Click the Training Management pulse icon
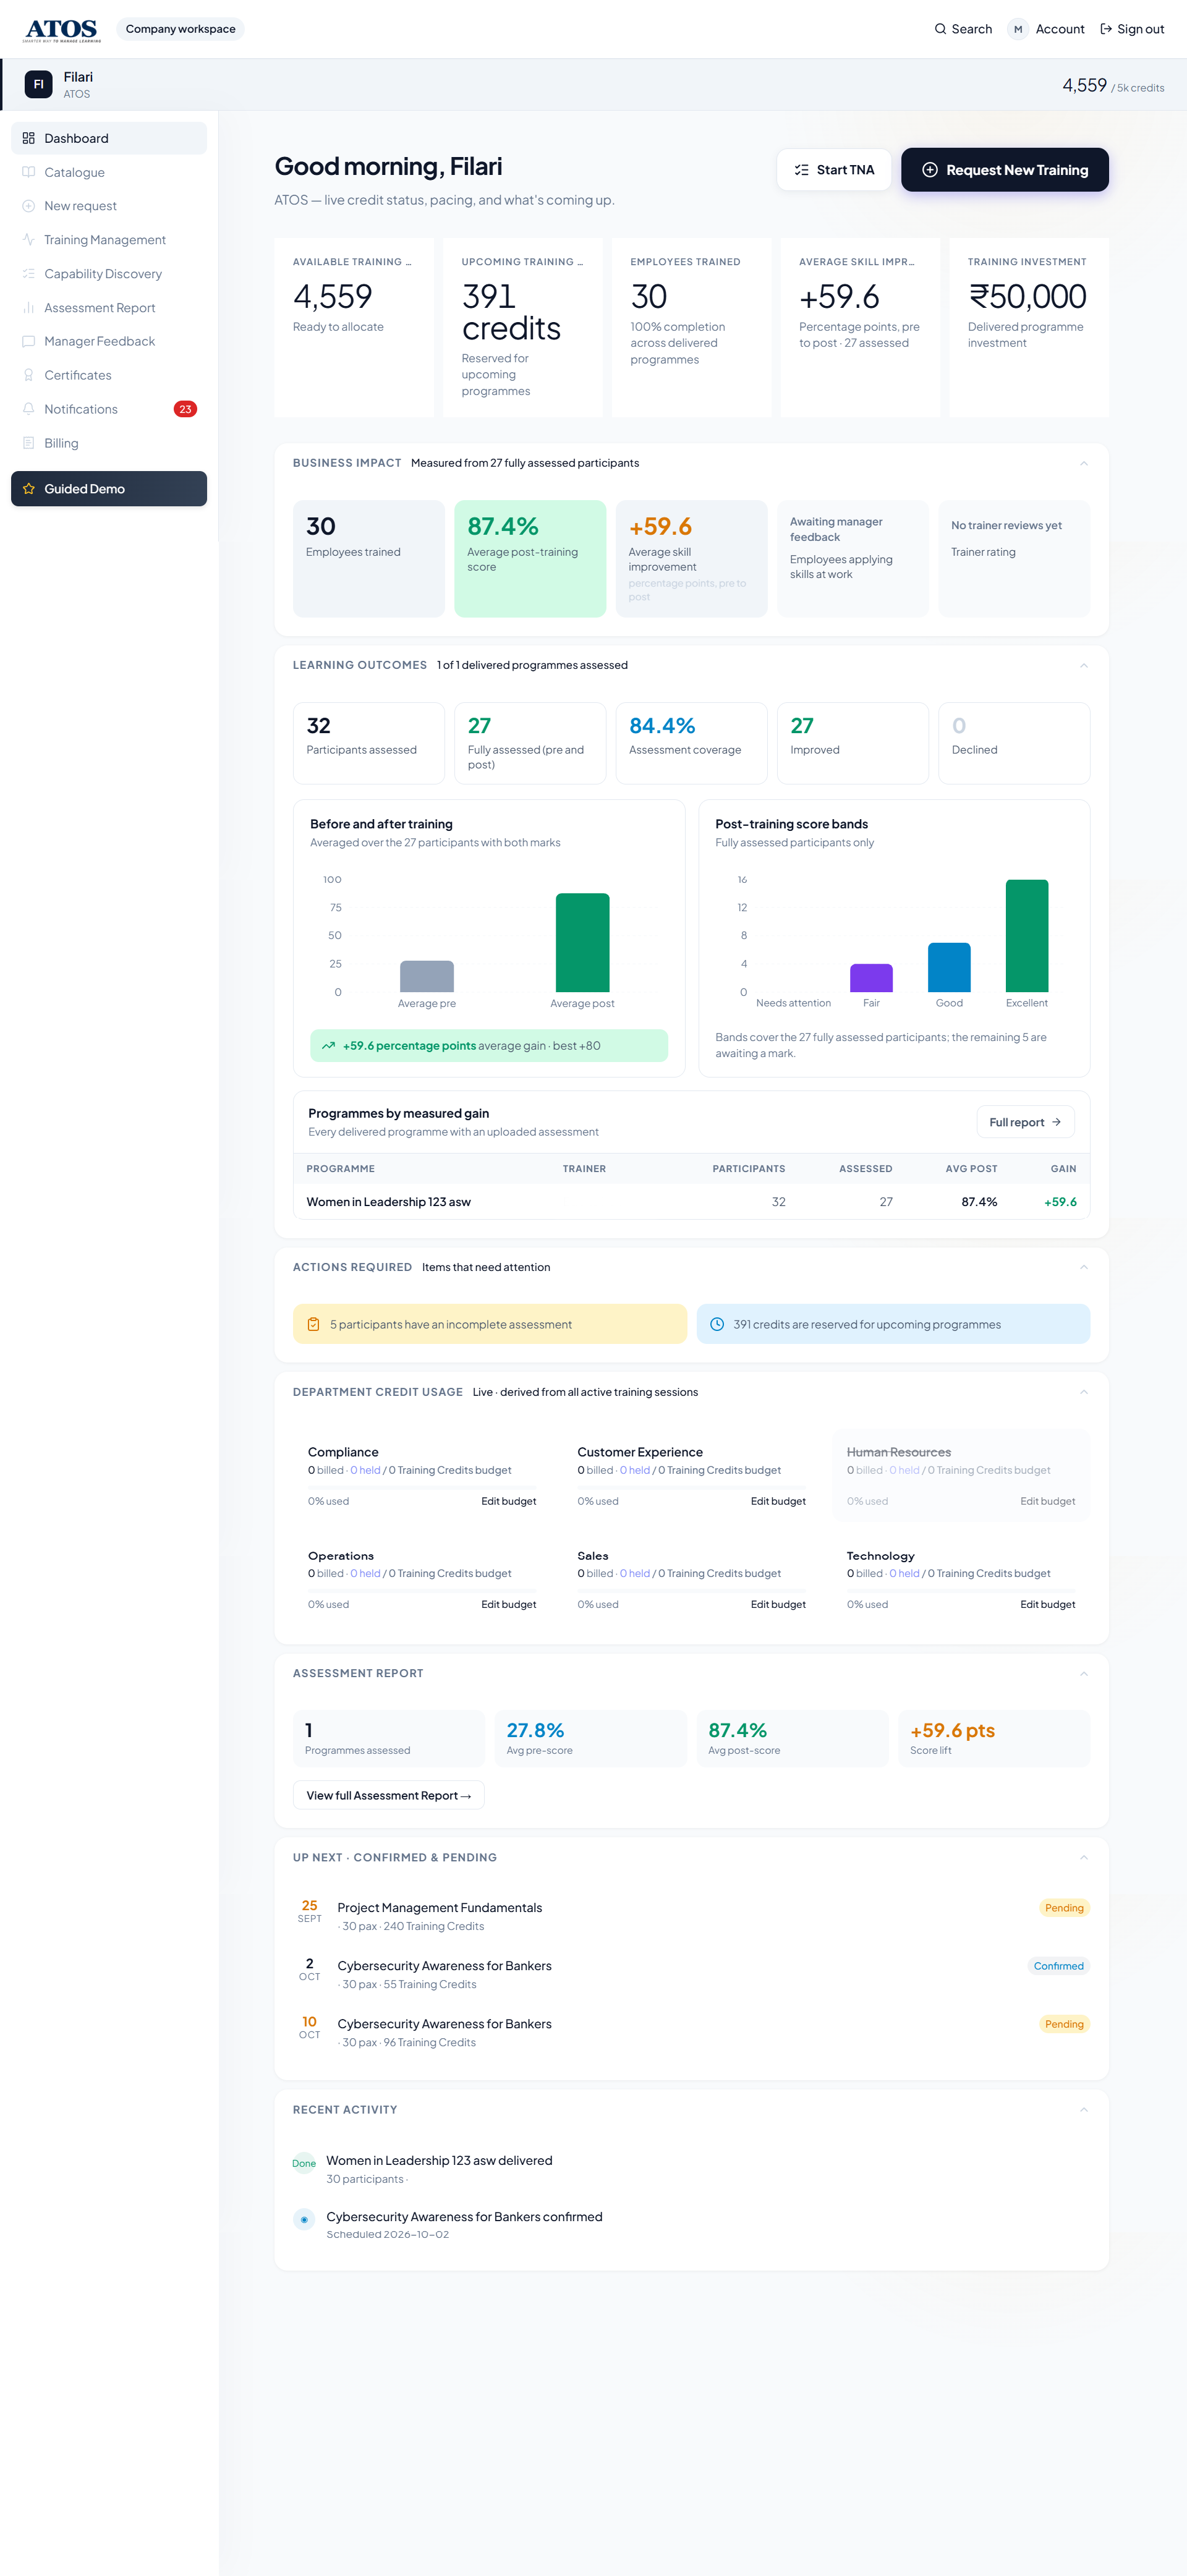Viewport: 1187px width, 2576px height. pyautogui.click(x=28, y=240)
